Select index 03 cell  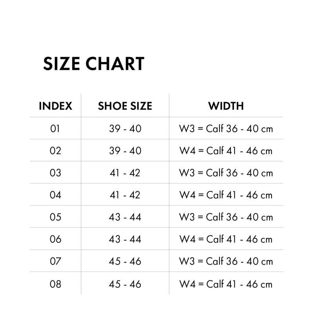pyautogui.click(x=56, y=173)
